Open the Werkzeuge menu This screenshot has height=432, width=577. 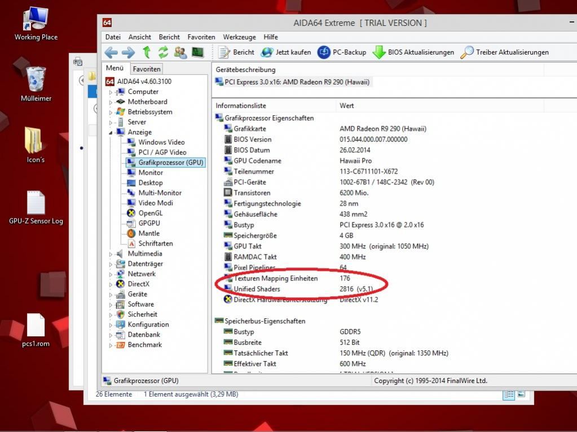240,37
